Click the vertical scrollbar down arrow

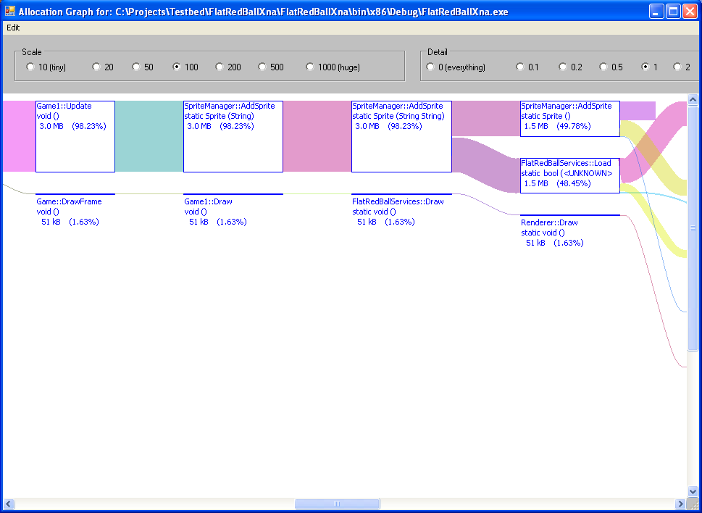tap(693, 491)
